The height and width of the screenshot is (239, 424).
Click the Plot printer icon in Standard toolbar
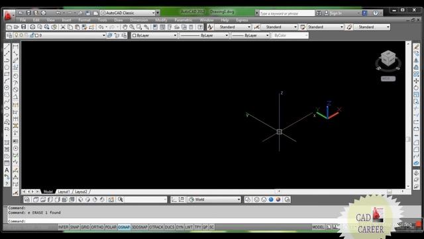[32, 27]
